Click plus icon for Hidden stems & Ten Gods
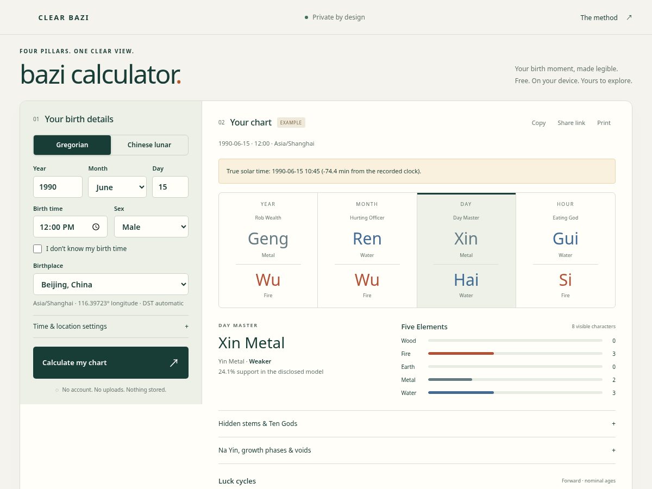Viewport: 652px width, 489px height. (613, 424)
